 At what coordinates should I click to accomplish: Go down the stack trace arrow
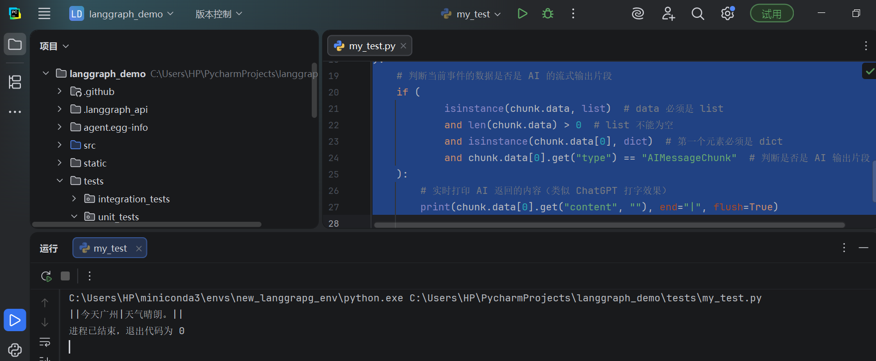(45, 322)
